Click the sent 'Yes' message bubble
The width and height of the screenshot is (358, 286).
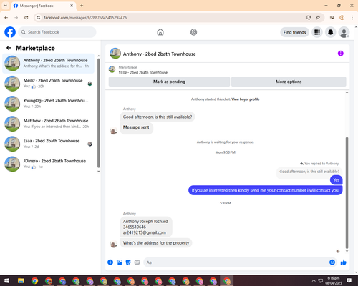coord(336,180)
